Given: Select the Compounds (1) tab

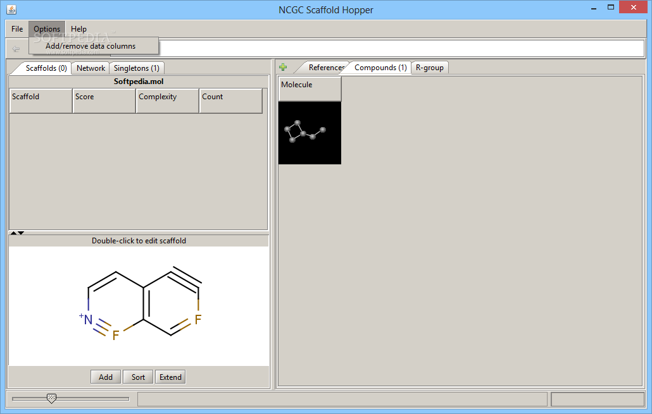Looking at the screenshot, I should [x=380, y=67].
